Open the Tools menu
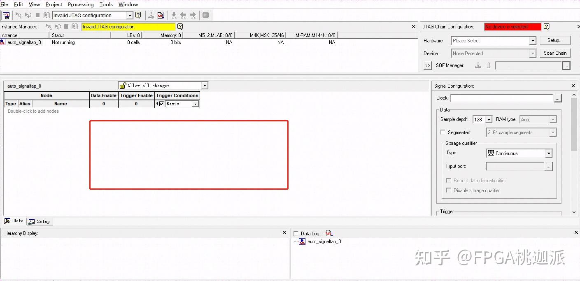This screenshot has height=281, width=580. coord(106,5)
